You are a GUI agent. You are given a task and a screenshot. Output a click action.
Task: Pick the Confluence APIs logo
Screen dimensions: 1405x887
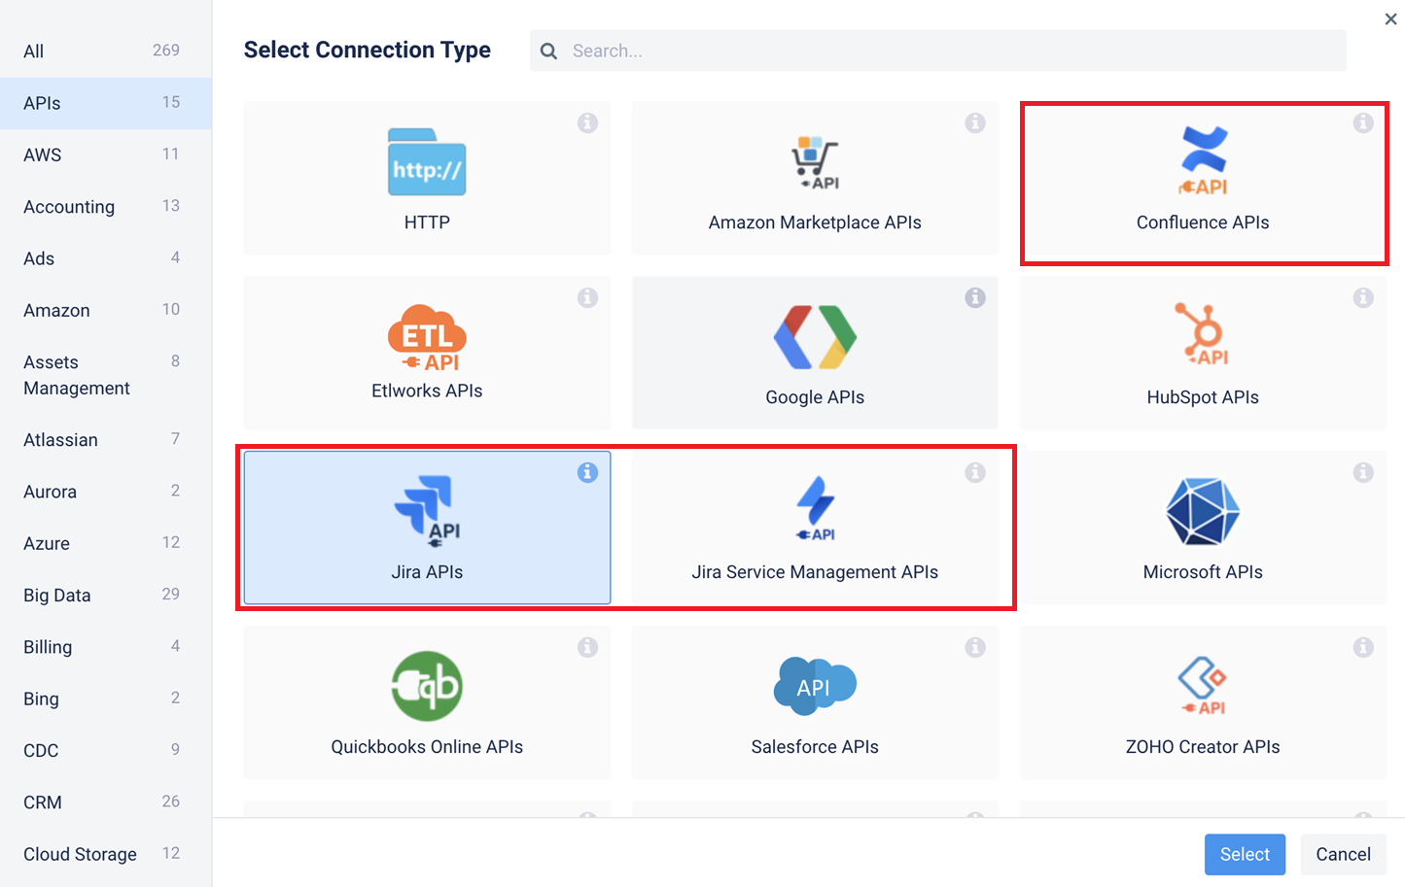[x=1203, y=161]
